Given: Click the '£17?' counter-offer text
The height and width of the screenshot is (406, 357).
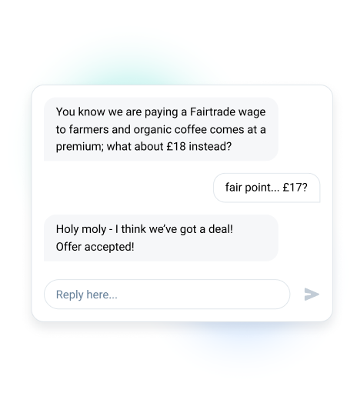Looking at the screenshot, I should click(295, 188).
